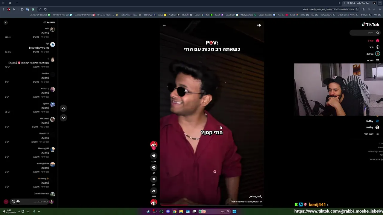Image resolution: width=383 pixels, height=215 pixels.
Task: Like the Marom_999 comment
Action: [x=7, y=157]
